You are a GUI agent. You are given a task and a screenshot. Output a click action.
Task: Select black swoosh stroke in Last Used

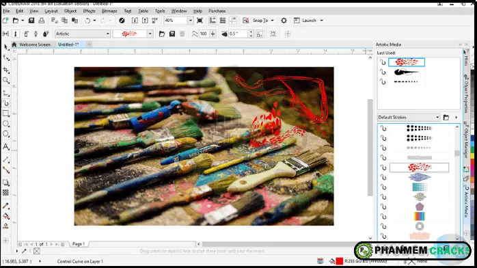tap(407, 72)
